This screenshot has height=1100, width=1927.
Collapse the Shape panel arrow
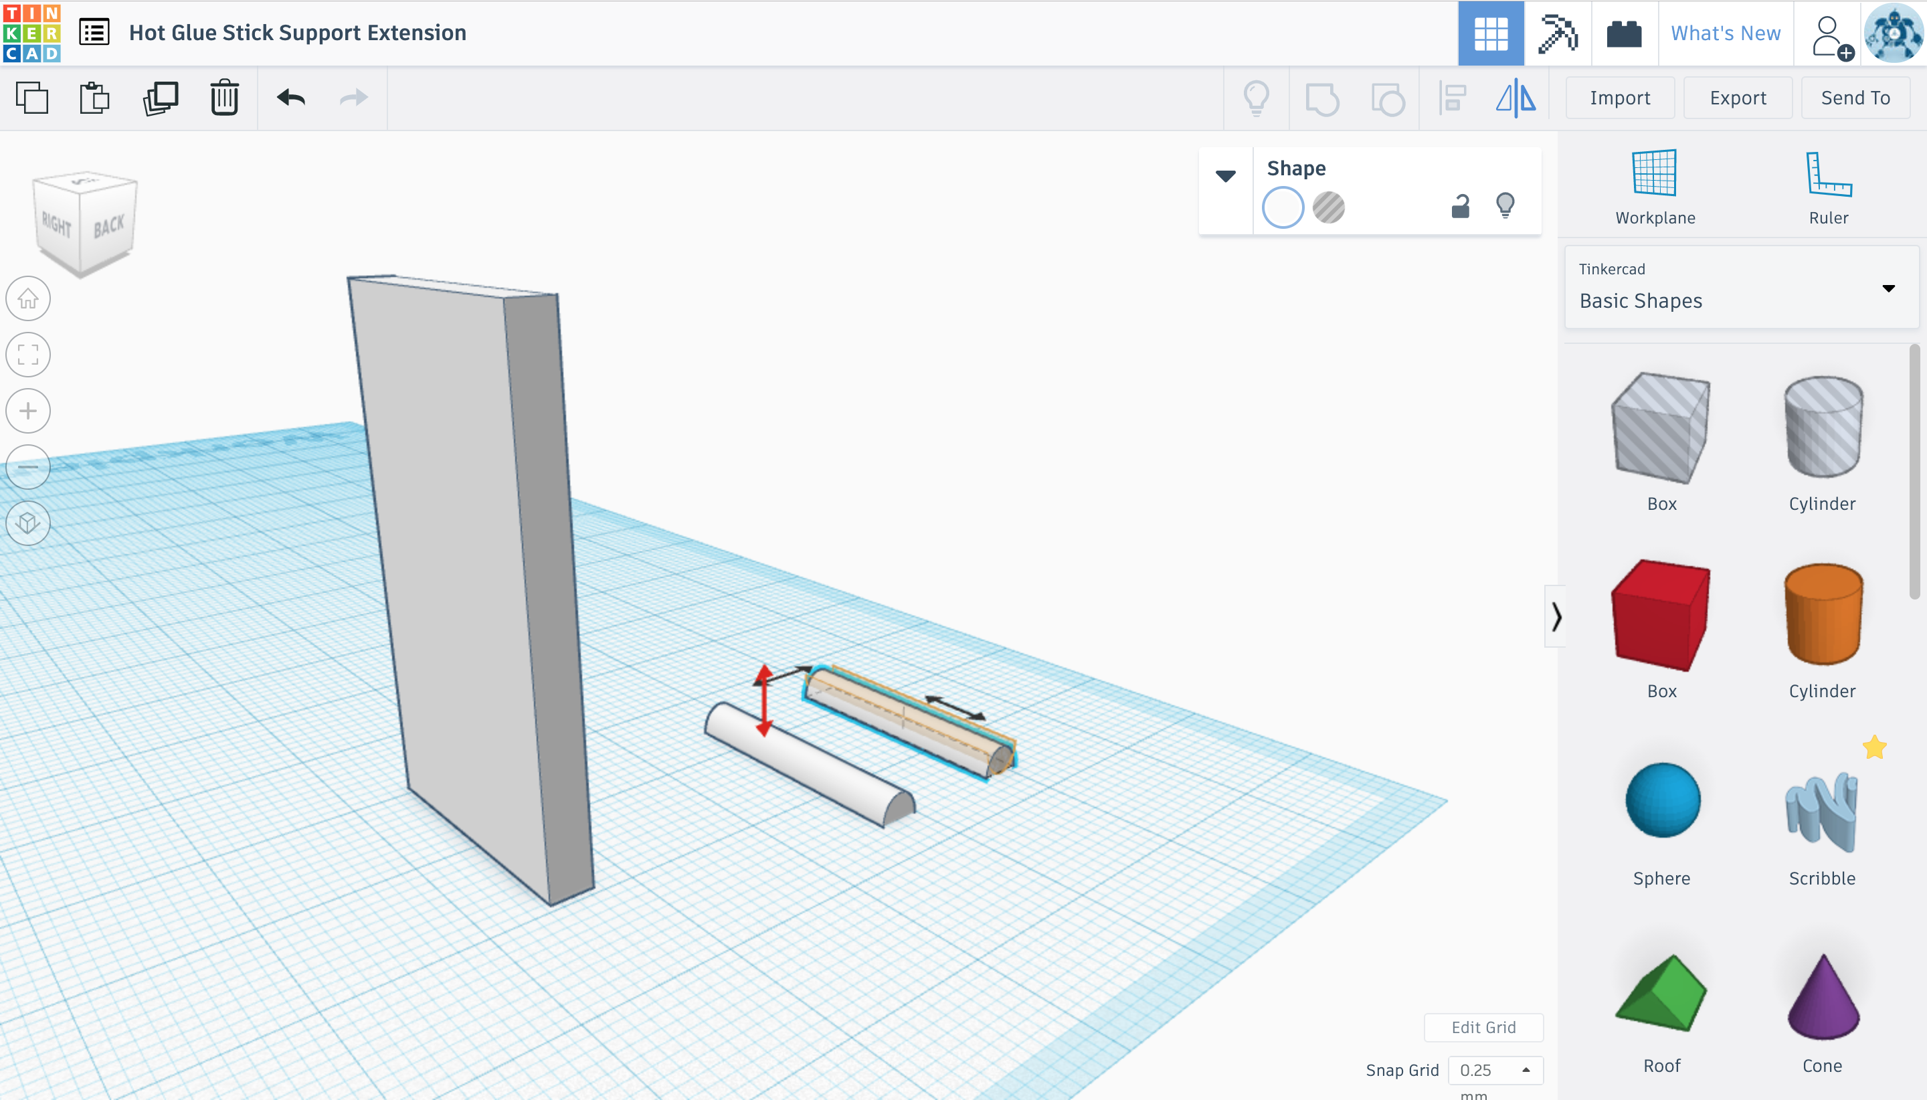pos(1225,176)
